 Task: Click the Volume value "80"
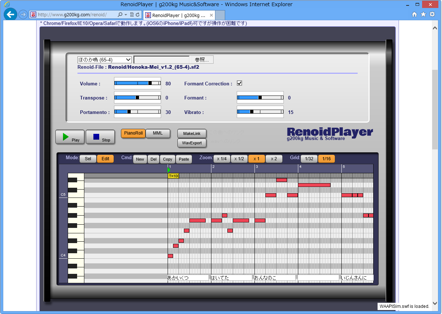point(168,84)
